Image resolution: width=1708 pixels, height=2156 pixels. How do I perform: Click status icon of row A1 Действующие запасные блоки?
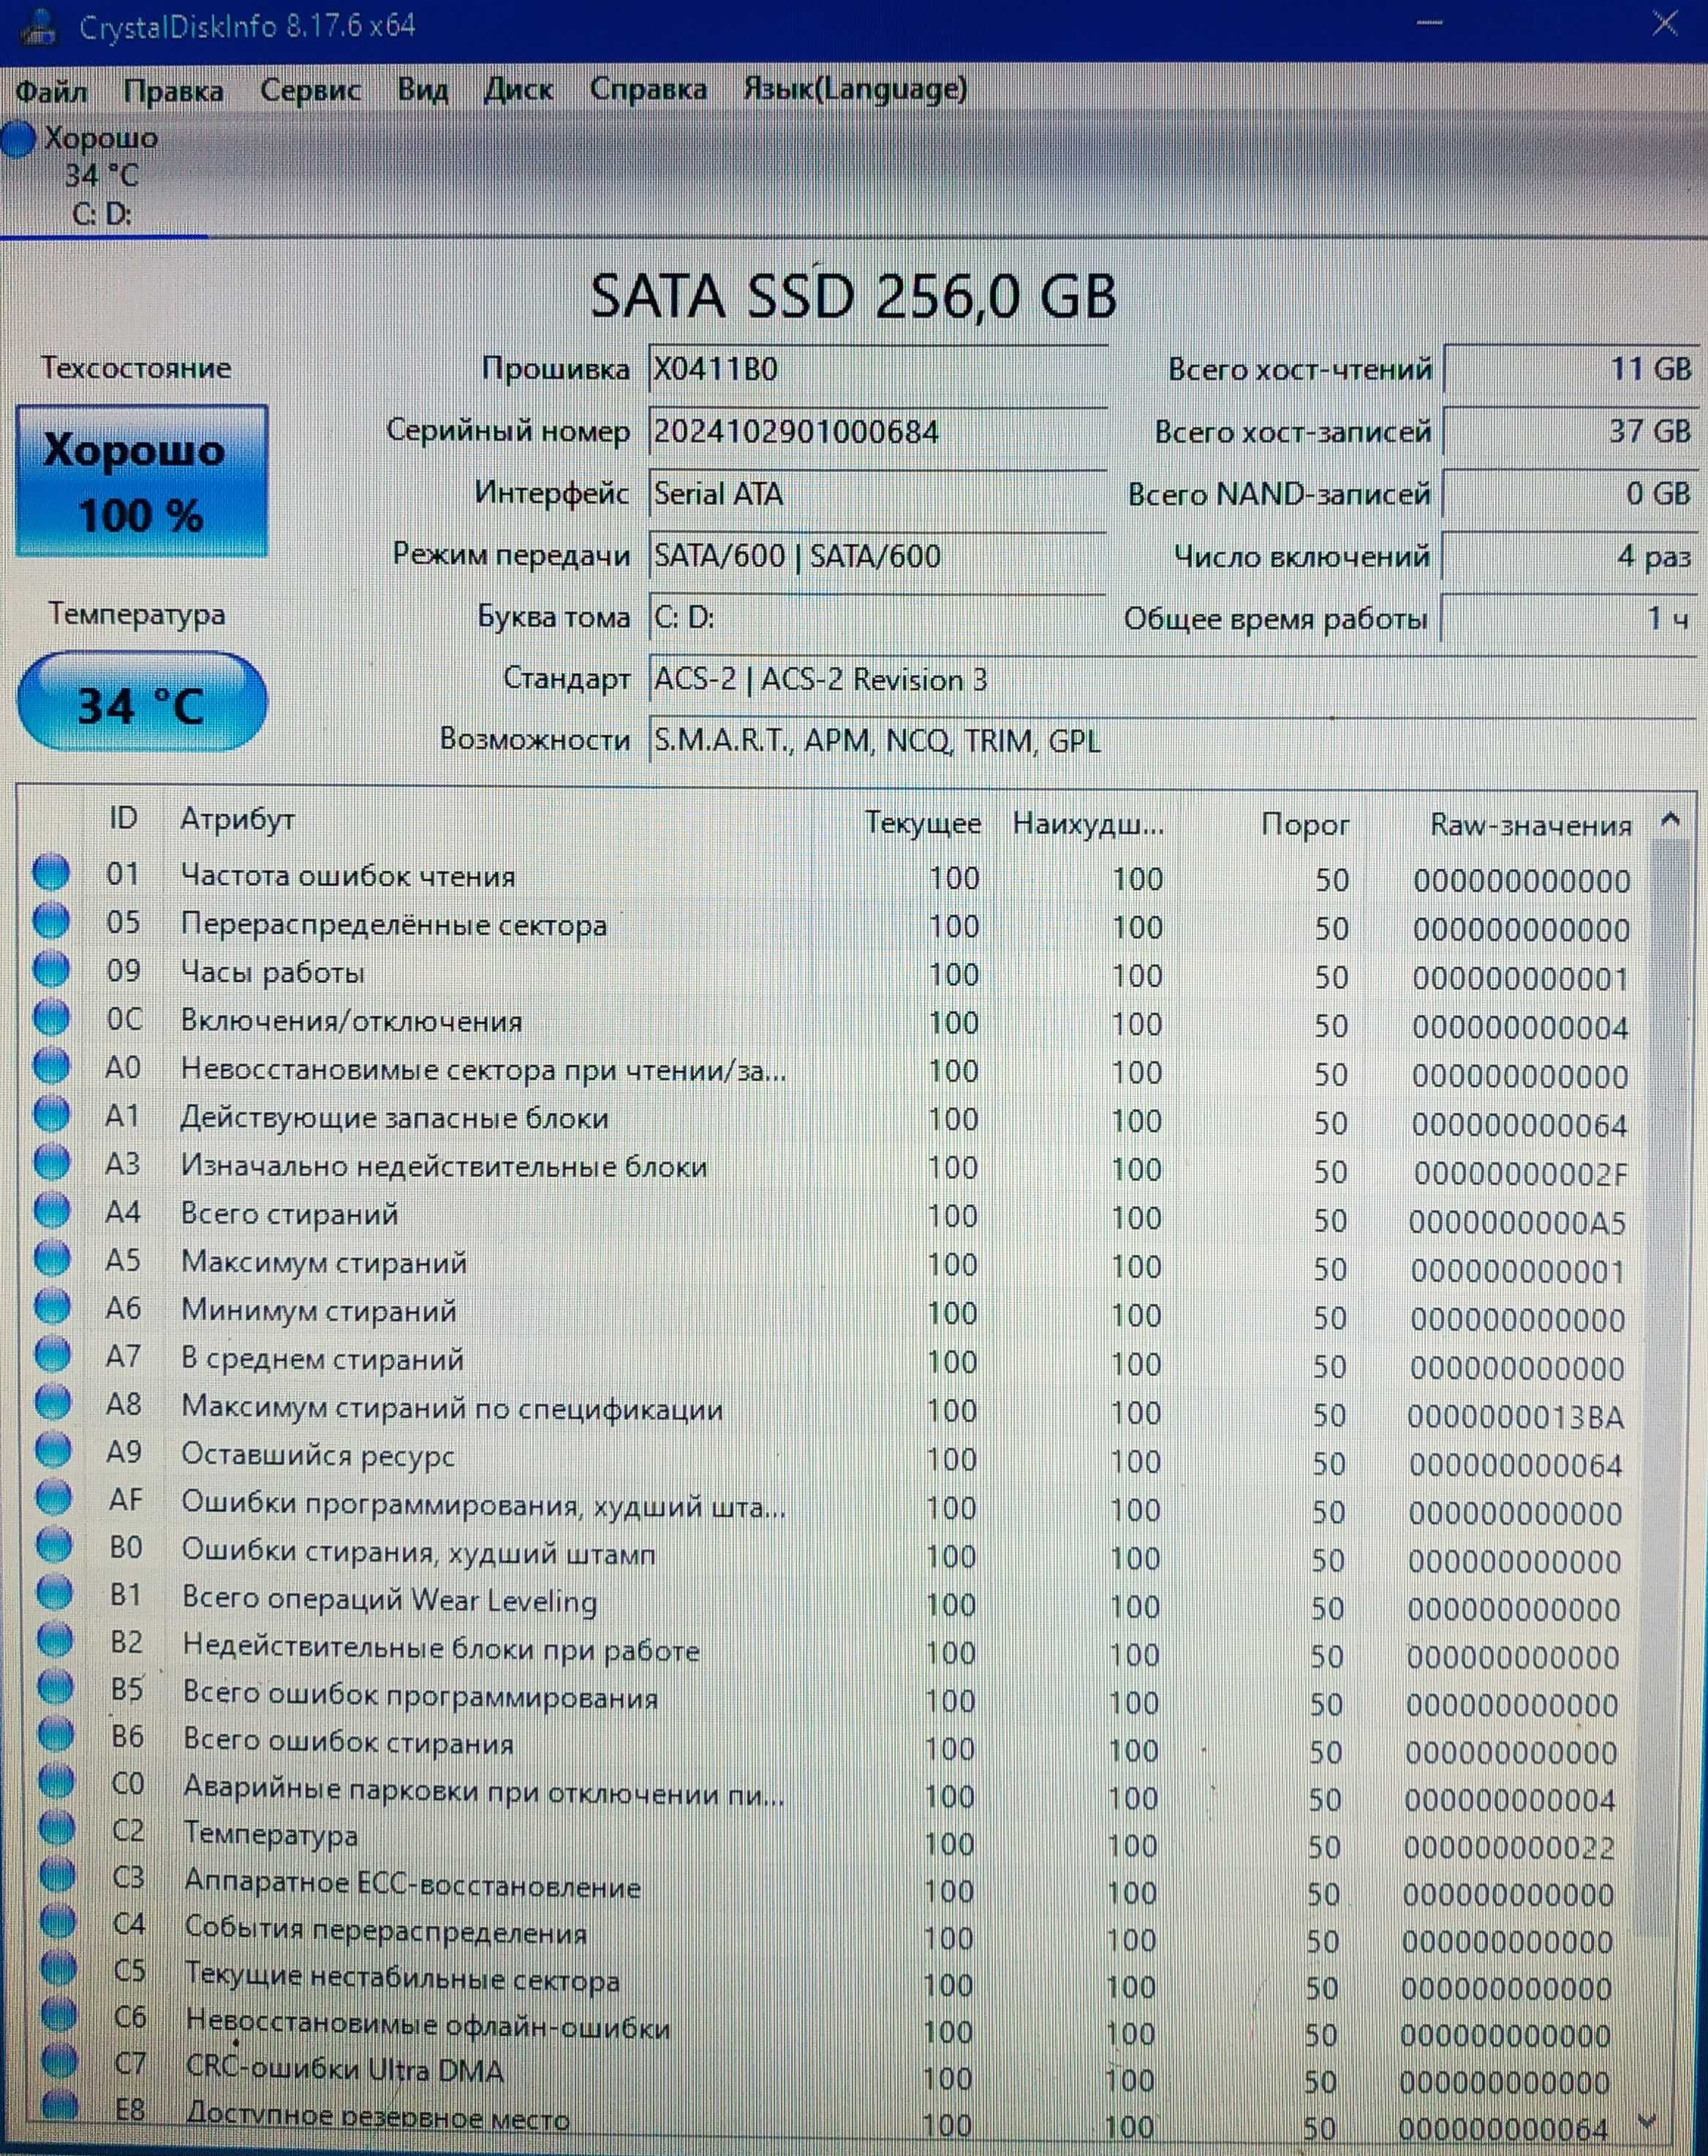pyautogui.click(x=52, y=1113)
